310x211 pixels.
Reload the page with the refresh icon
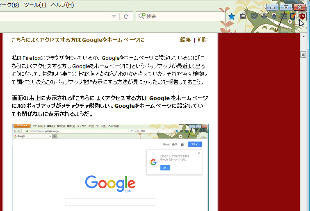click(126, 16)
